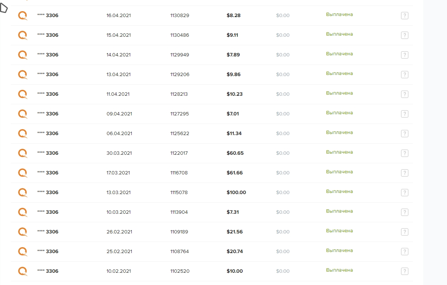Click payout ID 1108764

180,252
